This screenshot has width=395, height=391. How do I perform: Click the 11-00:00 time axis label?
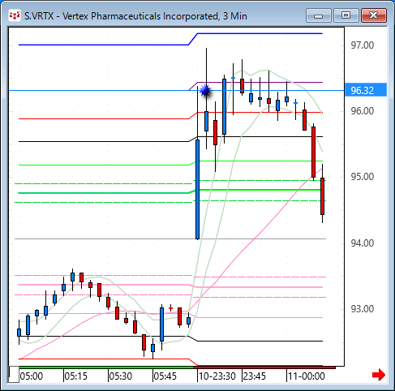coord(307,376)
